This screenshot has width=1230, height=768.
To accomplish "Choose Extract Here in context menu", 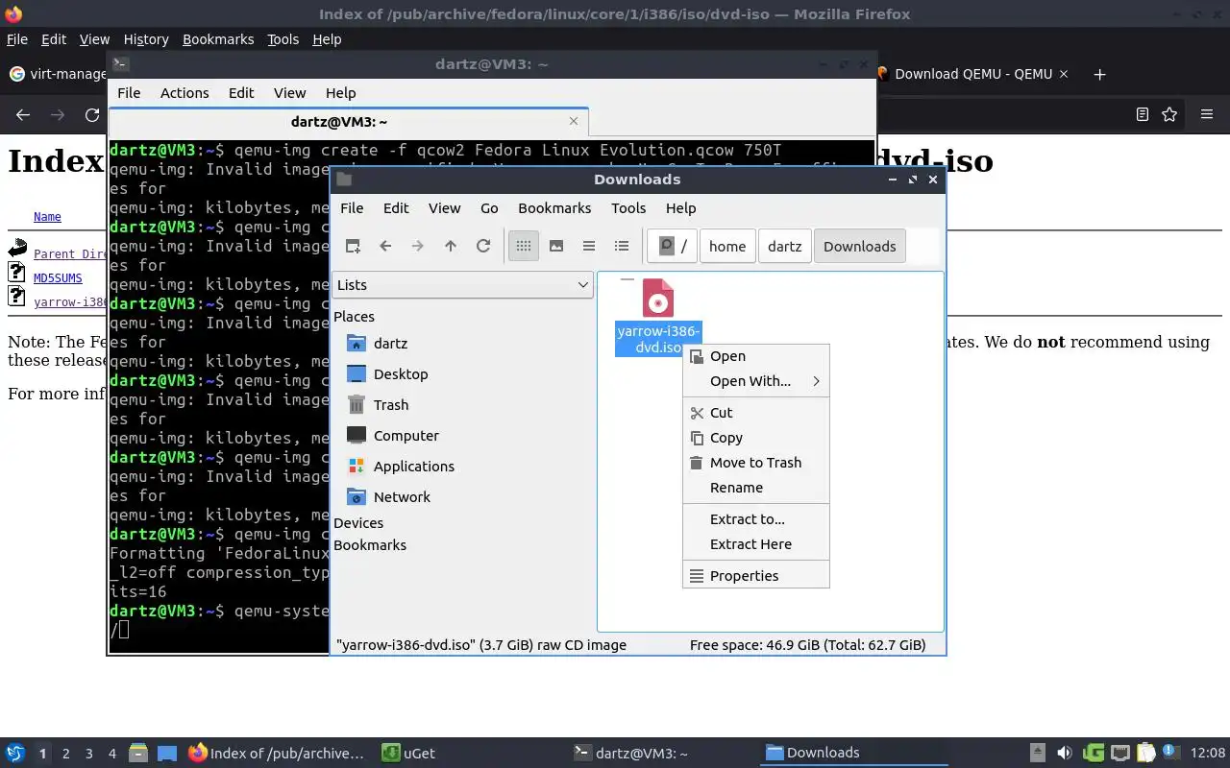I will click(755, 544).
